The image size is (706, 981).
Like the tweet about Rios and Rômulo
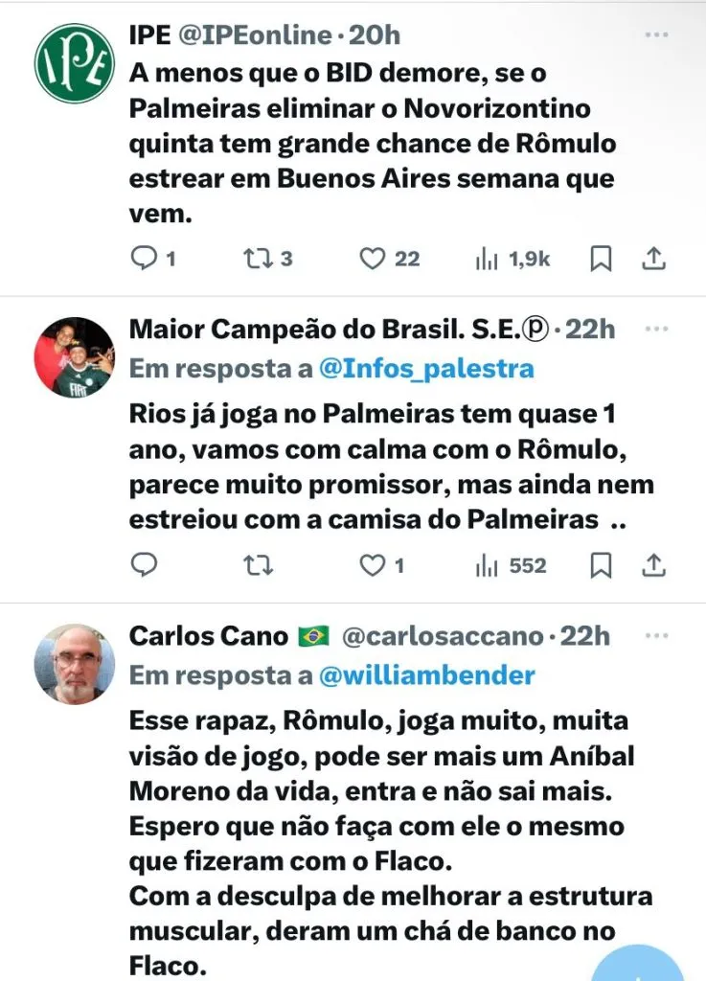[372, 565]
